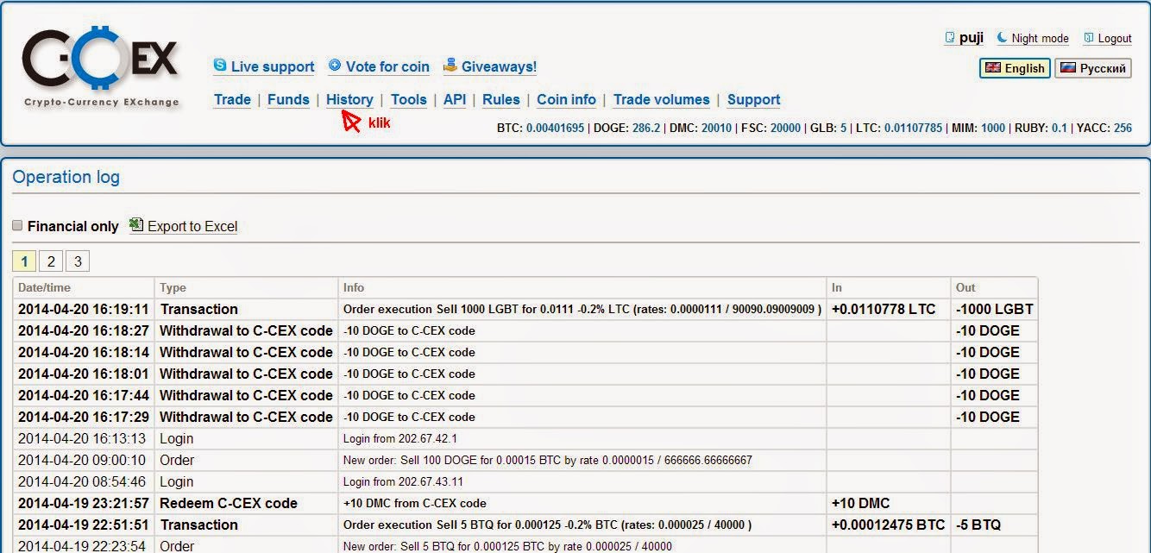
Task: Click FSC balance 20000
Action: (785, 128)
